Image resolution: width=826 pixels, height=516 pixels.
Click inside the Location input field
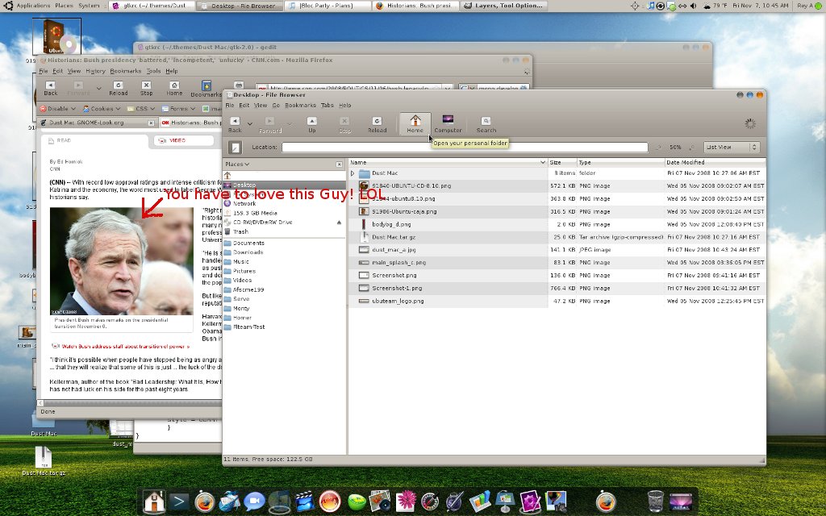click(465, 148)
